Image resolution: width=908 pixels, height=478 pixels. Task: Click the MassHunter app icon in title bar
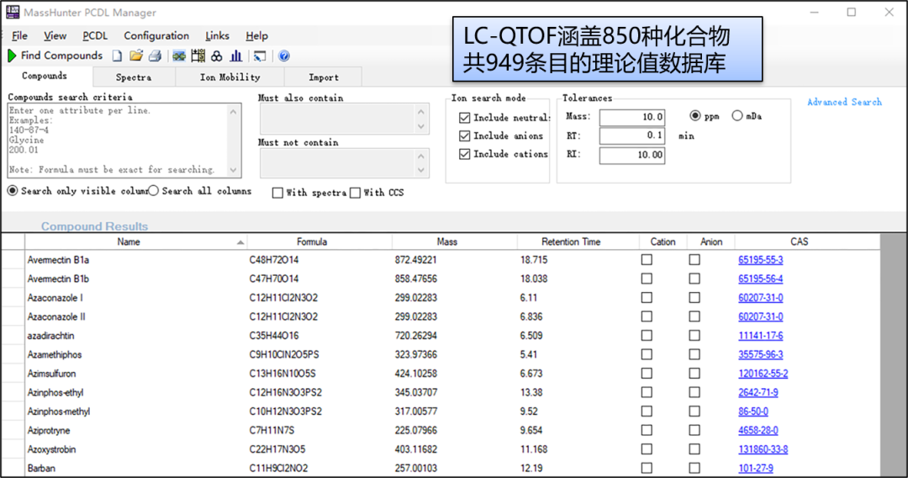(x=12, y=12)
